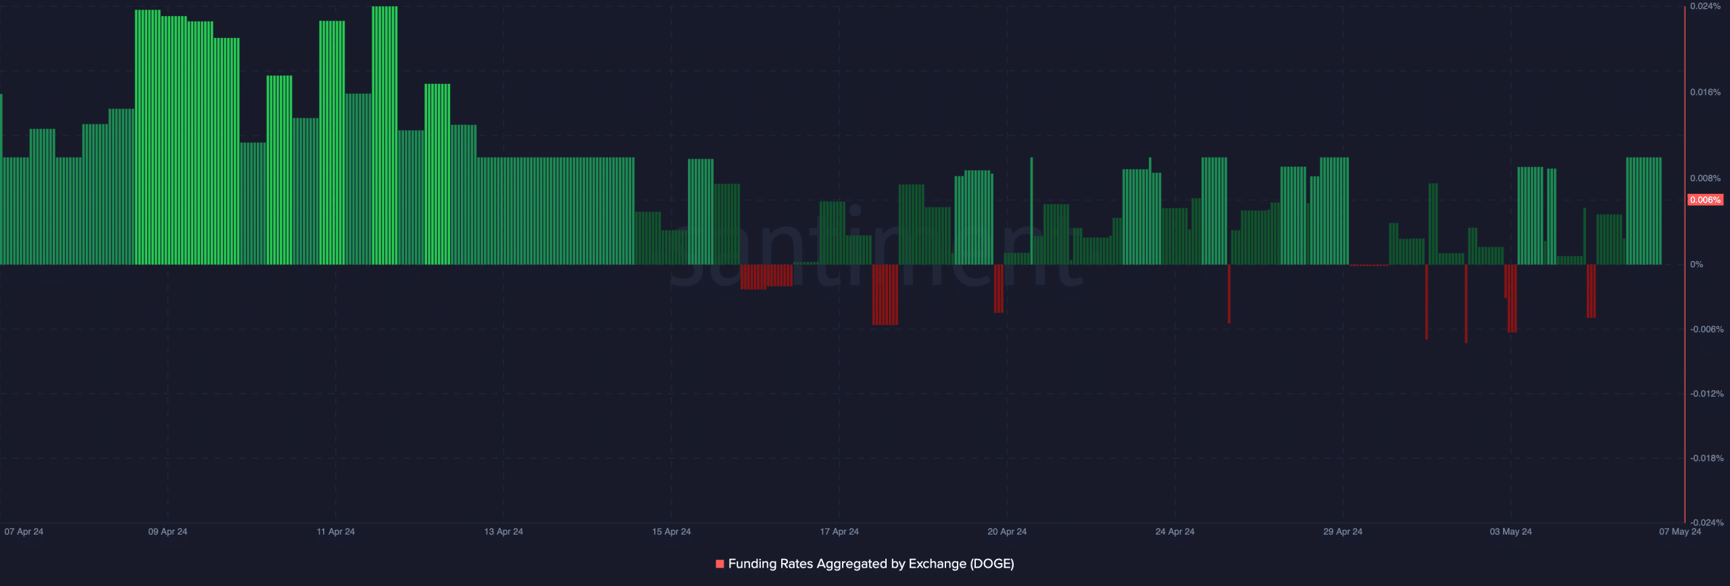Click the red legend square for Funding Rates
The width and height of the screenshot is (1730, 586).
720,564
